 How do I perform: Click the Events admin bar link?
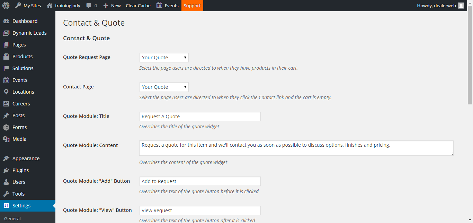[x=172, y=6]
